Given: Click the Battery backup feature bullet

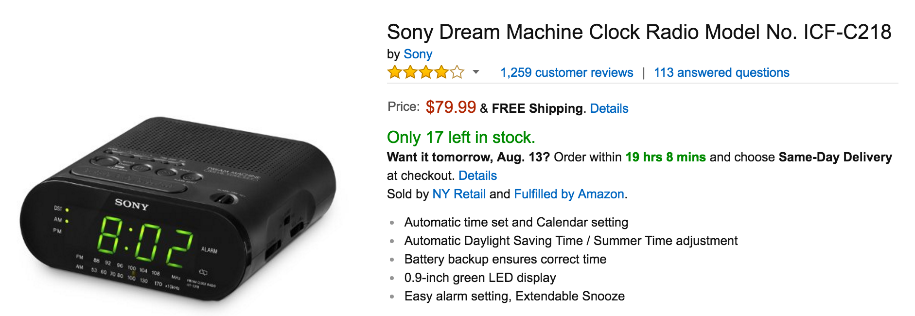Looking at the screenshot, I should [505, 260].
